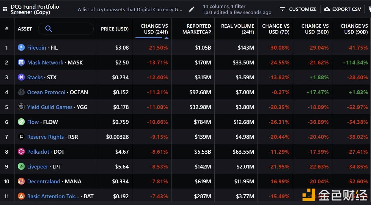Click the Yield Guild Games logo
The height and width of the screenshot is (205, 371).
click(x=21, y=107)
